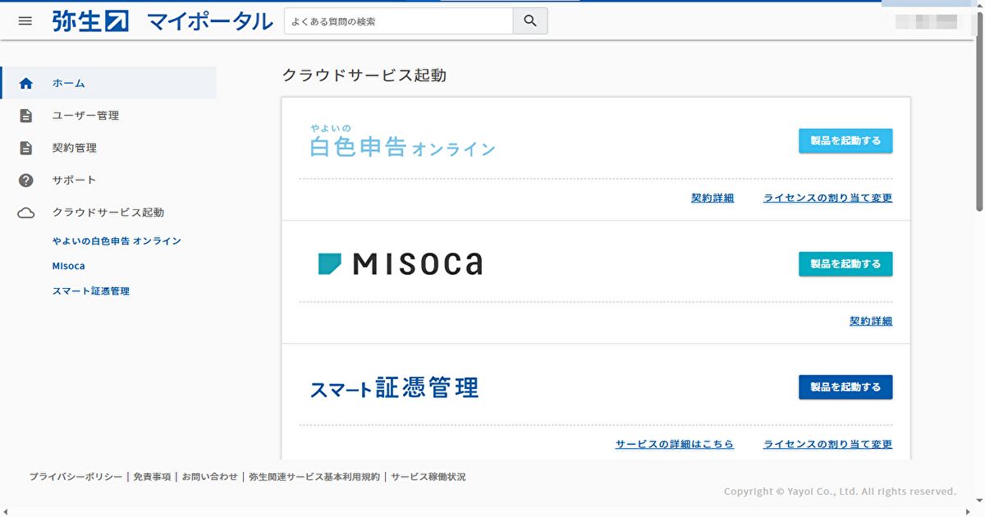Click the magnifying glass search button

(530, 21)
